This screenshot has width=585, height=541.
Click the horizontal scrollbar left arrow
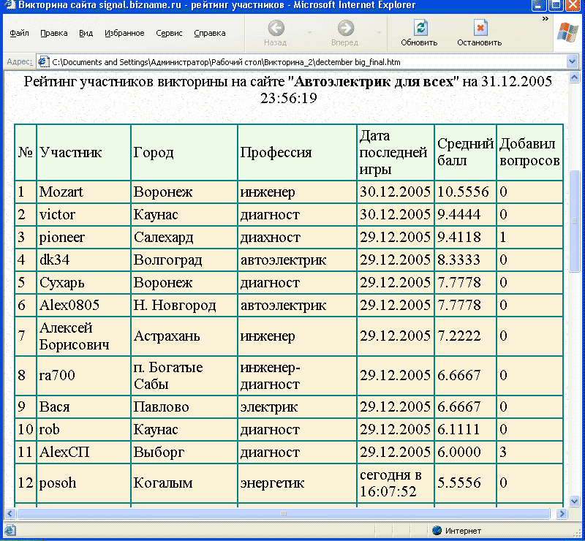10,513
